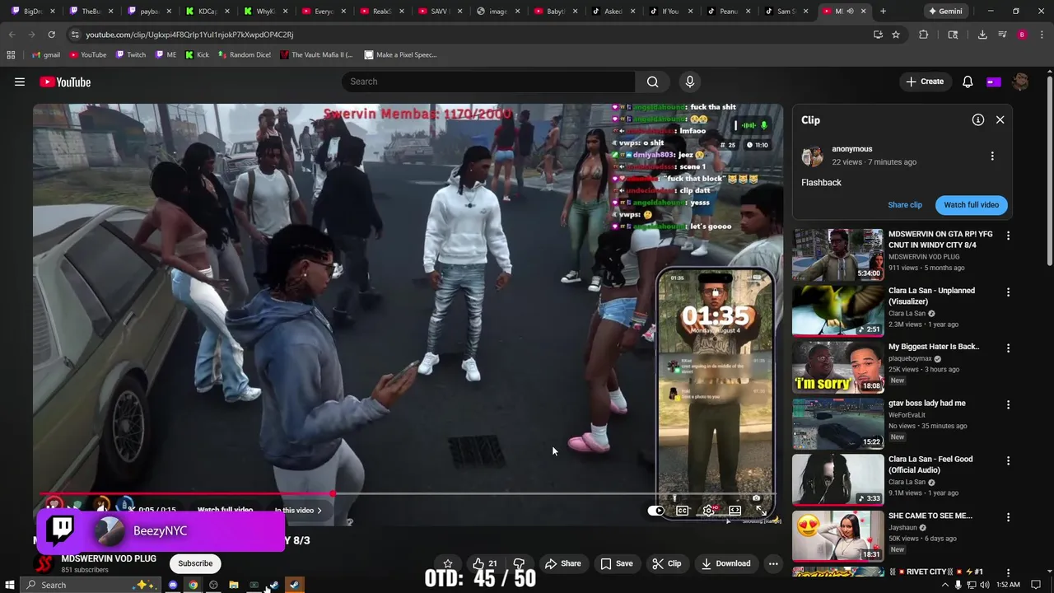View site information beside the URL
The width and height of the screenshot is (1054, 593).
(x=75, y=35)
